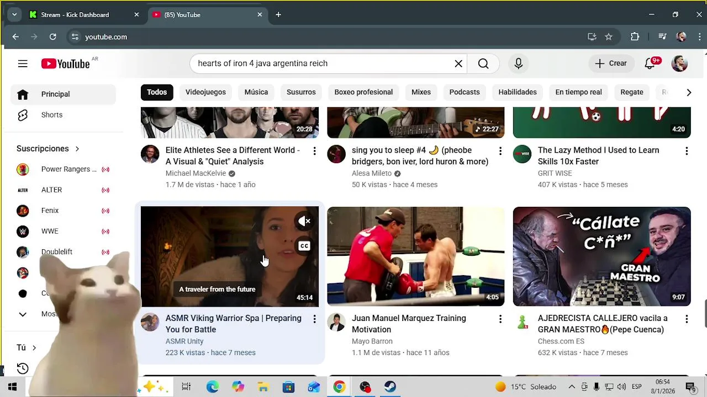Open the history clock icon
The image size is (707, 397).
[x=23, y=368]
